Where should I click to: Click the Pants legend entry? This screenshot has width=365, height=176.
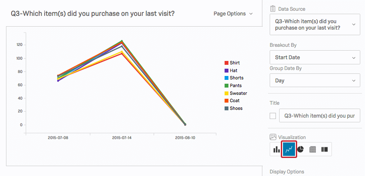click(235, 85)
